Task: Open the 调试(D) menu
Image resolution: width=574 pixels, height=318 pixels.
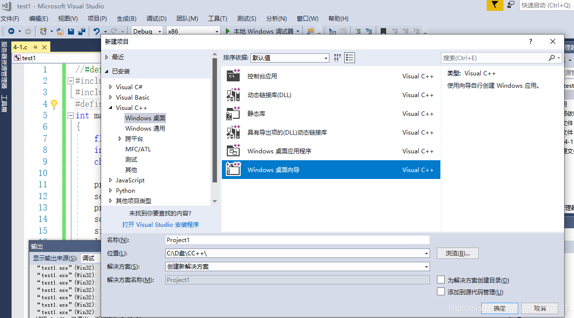Action: pos(156,19)
